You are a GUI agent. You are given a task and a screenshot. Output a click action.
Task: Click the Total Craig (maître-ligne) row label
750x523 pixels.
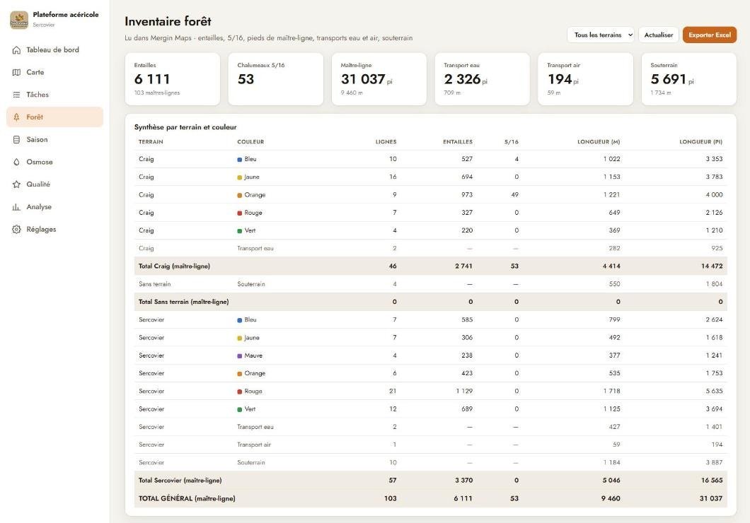point(174,266)
